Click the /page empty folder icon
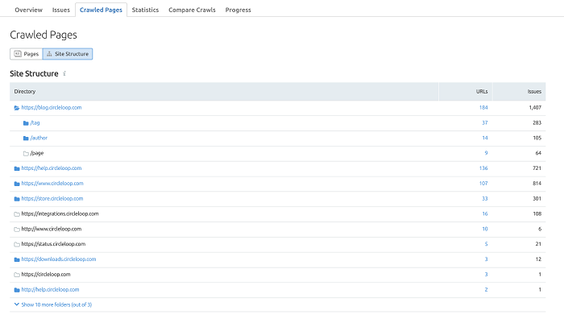 click(26, 153)
